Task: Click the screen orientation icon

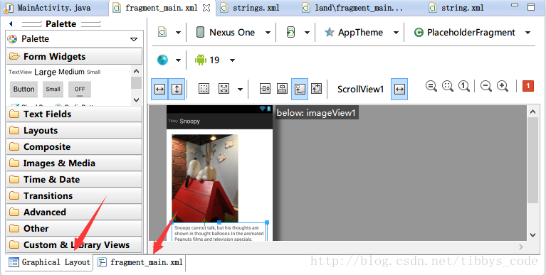Action: pos(290,33)
